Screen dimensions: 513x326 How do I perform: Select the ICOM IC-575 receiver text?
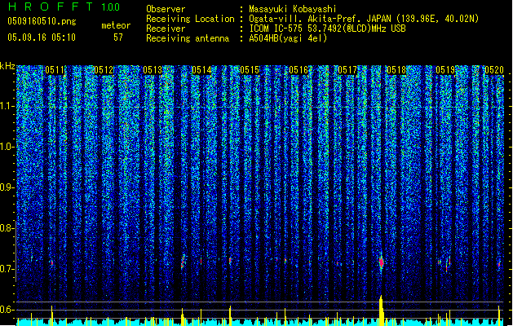coord(276,29)
